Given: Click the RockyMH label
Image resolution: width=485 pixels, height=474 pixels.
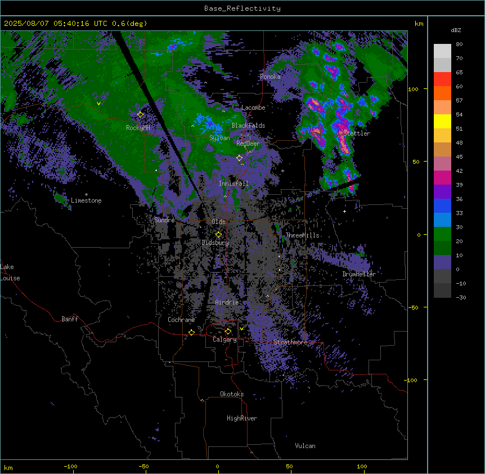Looking at the screenshot, I should click(x=138, y=128).
